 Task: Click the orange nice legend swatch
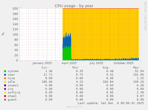pos(5,78)
